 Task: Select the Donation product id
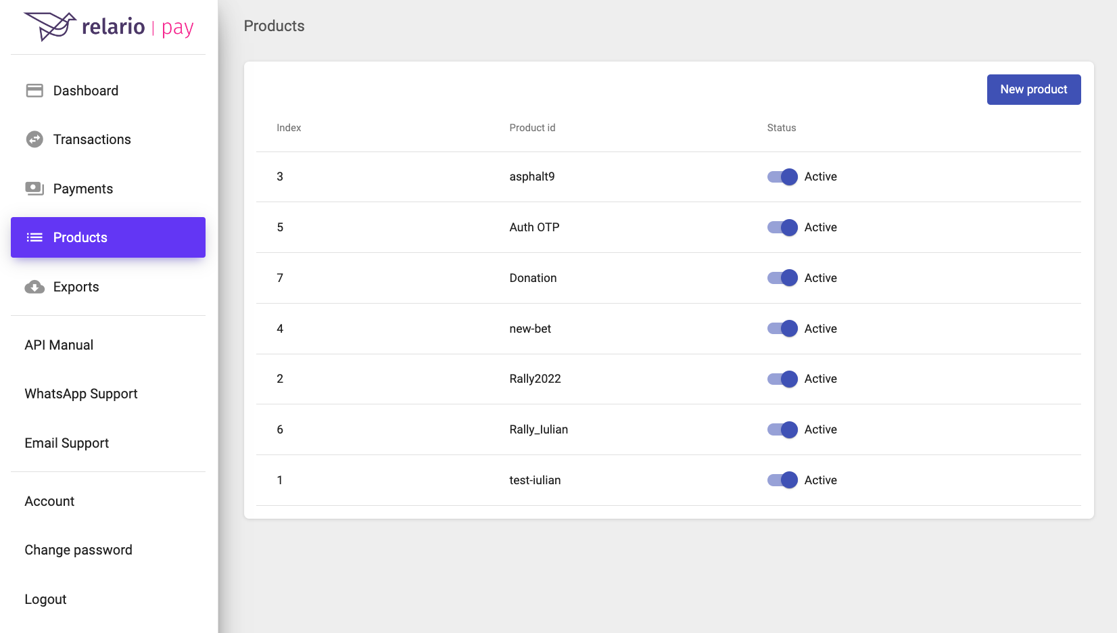click(x=533, y=278)
